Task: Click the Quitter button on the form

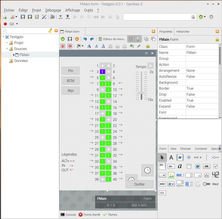Action: [x=139, y=184]
